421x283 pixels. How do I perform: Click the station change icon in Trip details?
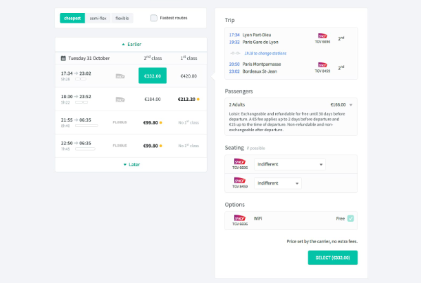pyautogui.click(x=235, y=52)
